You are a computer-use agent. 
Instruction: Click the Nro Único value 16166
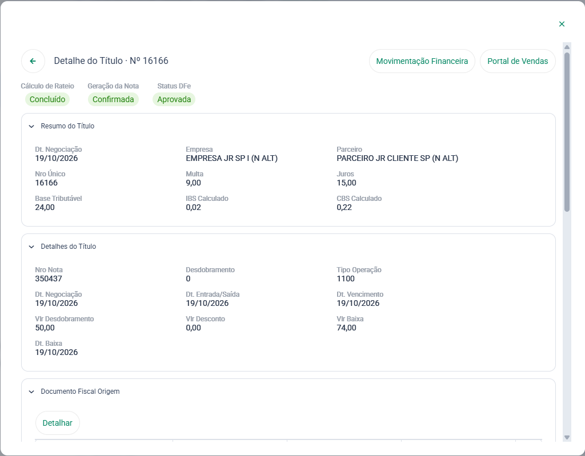(46, 183)
